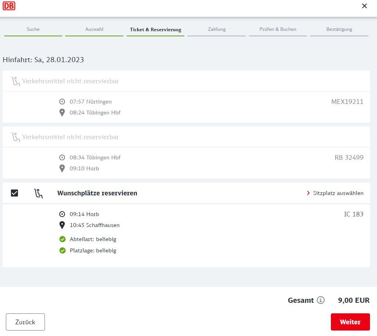Click '08:24 Tübingen Hbf' arrival text

95,113
